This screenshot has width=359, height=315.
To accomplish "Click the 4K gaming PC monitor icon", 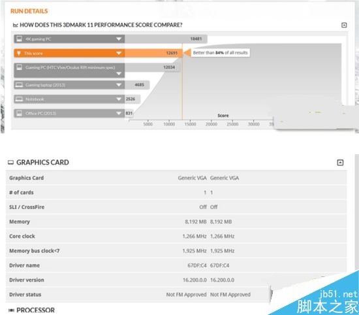I will (19, 39).
